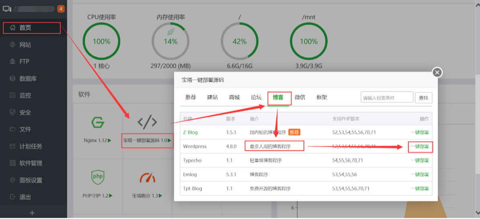Click the shield icon beside 安全
The image size is (480, 219).
click(x=12, y=112)
